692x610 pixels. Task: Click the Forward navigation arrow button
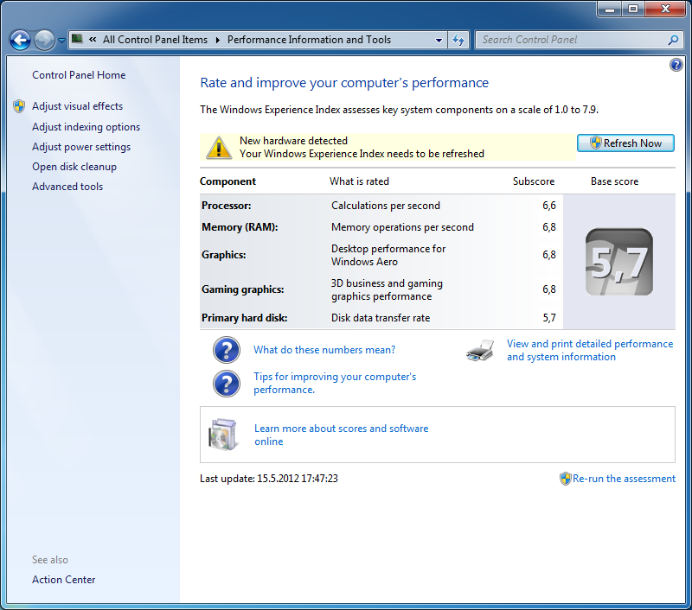pyautogui.click(x=44, y=40)
